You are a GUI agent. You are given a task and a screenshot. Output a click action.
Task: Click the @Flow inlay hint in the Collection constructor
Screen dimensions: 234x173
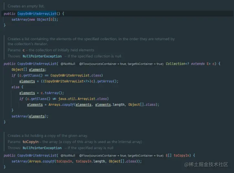click(121, 64)
